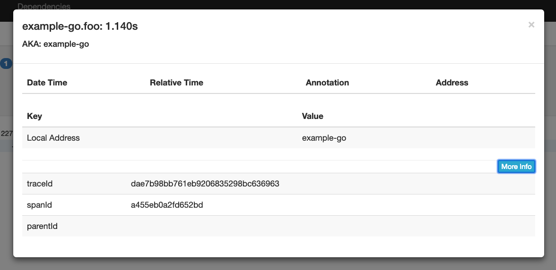This screenshot has height=270, width=556.
Task: Select the spanId value a455eb0a2fd652bd
Action: [167, 205]
